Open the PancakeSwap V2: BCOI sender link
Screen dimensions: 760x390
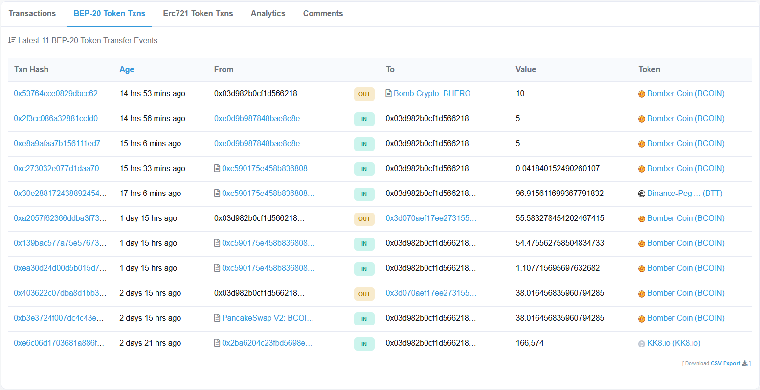pyautogui.click(x=268, y=318)
